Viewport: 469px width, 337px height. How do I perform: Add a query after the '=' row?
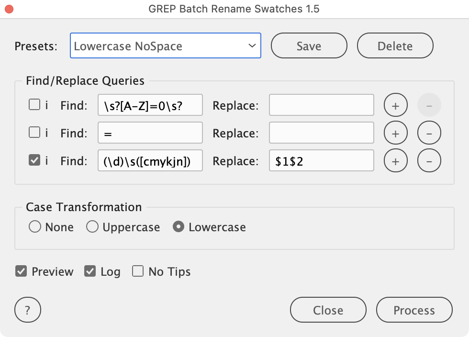pos(395,133)
